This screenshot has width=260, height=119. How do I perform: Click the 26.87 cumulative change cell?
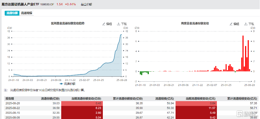[x=139, y=117]
